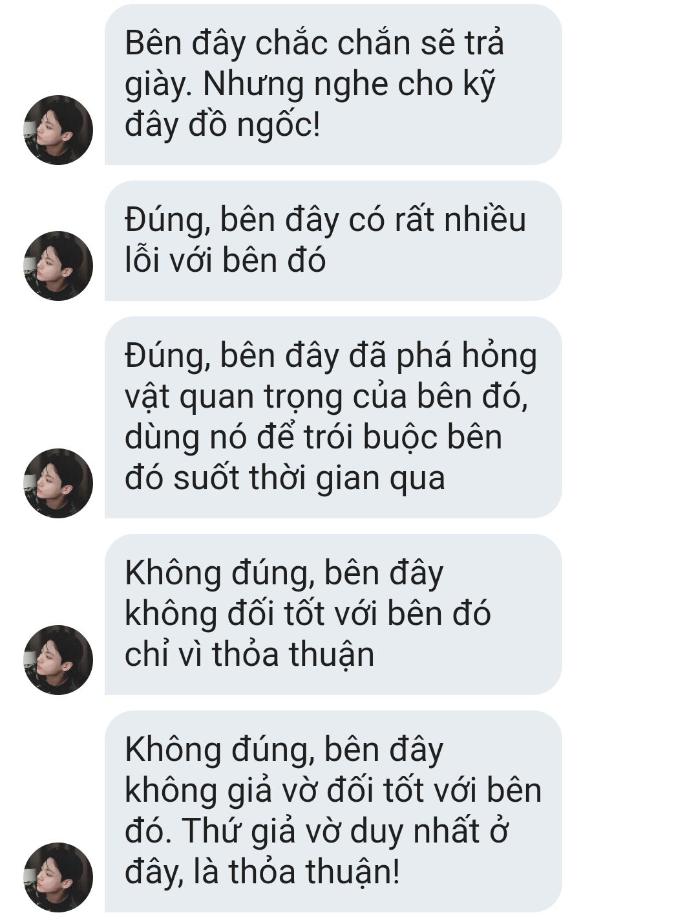Screen dimensions: 698x915
Task: Click the line 'đó suốt thời gian qua'
Action: pyautogui.click(x=285, y=478)
